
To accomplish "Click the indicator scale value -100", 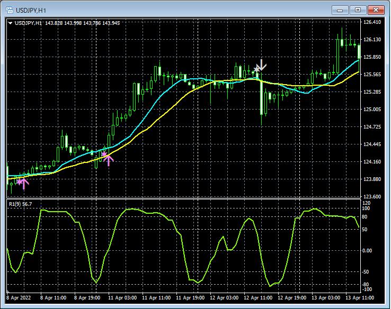I will click(367, 289).
